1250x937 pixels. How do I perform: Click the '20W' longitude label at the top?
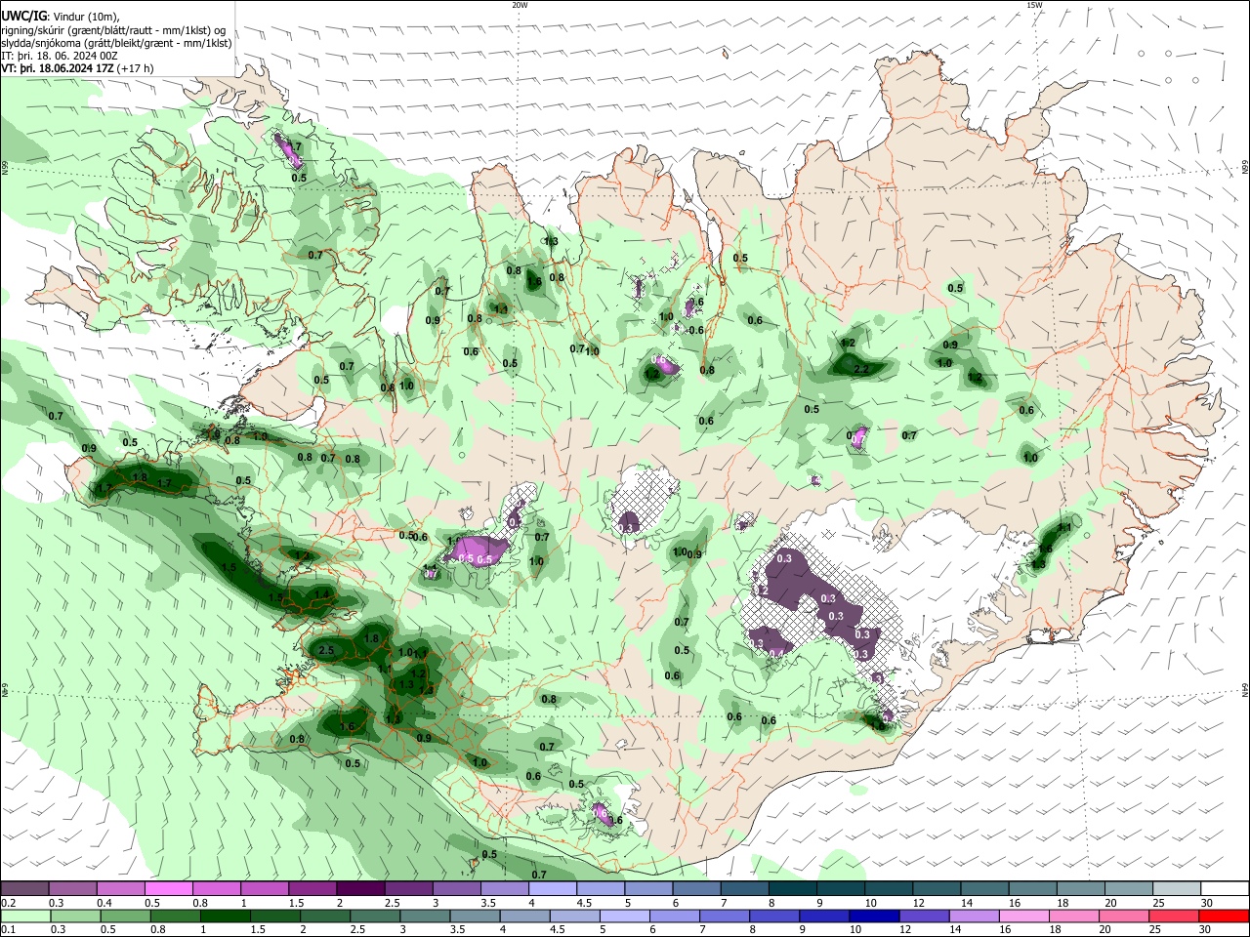pos(520,5)
